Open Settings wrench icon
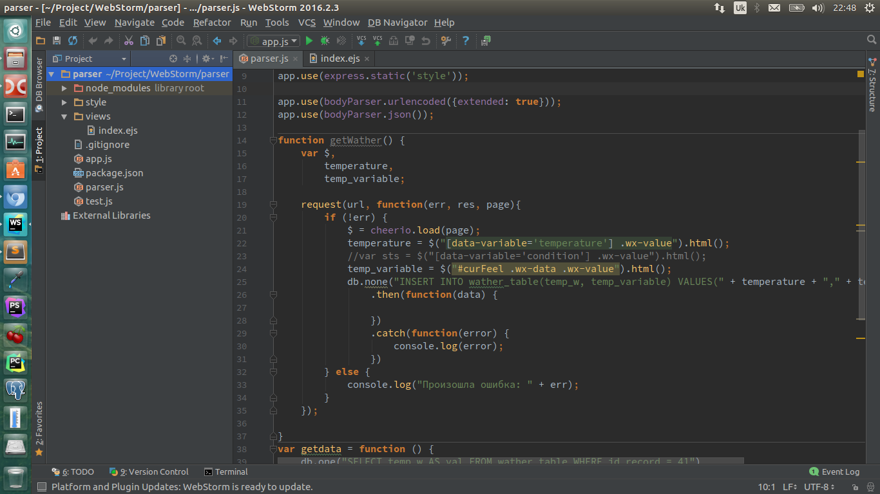Image resolution: width=880 pixels, height=494 pixels. (446, 41)
